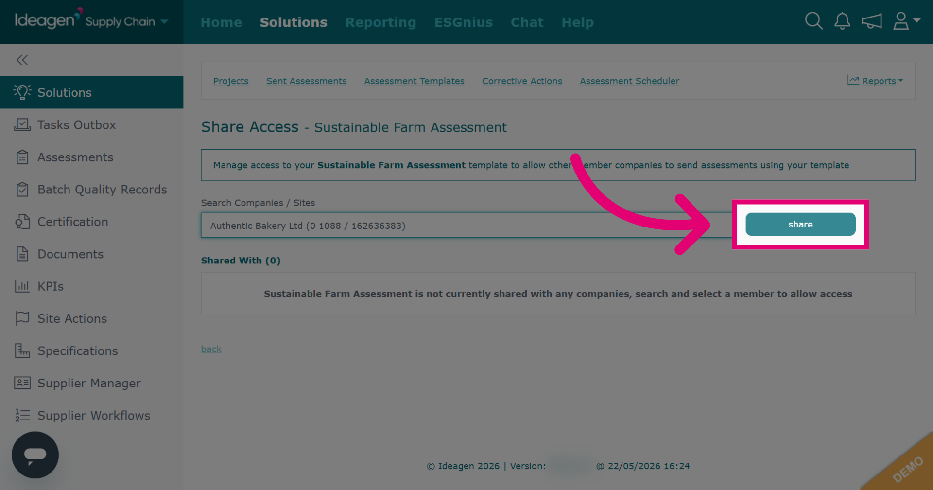This screenshot has width=933, height=490.
Task: Open the Reports dropdown
Action: [875, 81]
